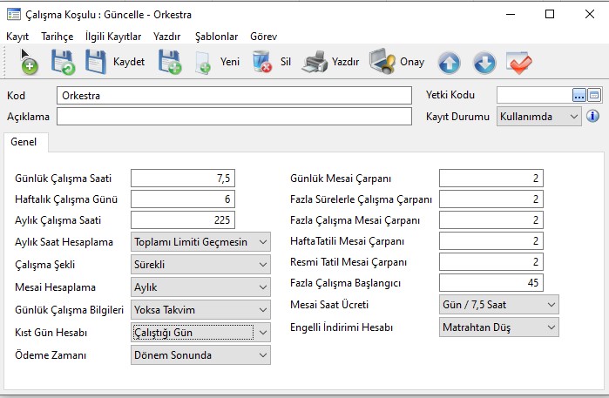The height and width of the screenshot is (398, 609).
Task: Click the blue info icon beside Kayıt Durumu
Action: tap(593, 116)
